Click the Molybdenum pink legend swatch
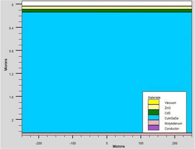Viewport: 195px width, 149px height. pyautogui.click(x=153, y=123)
